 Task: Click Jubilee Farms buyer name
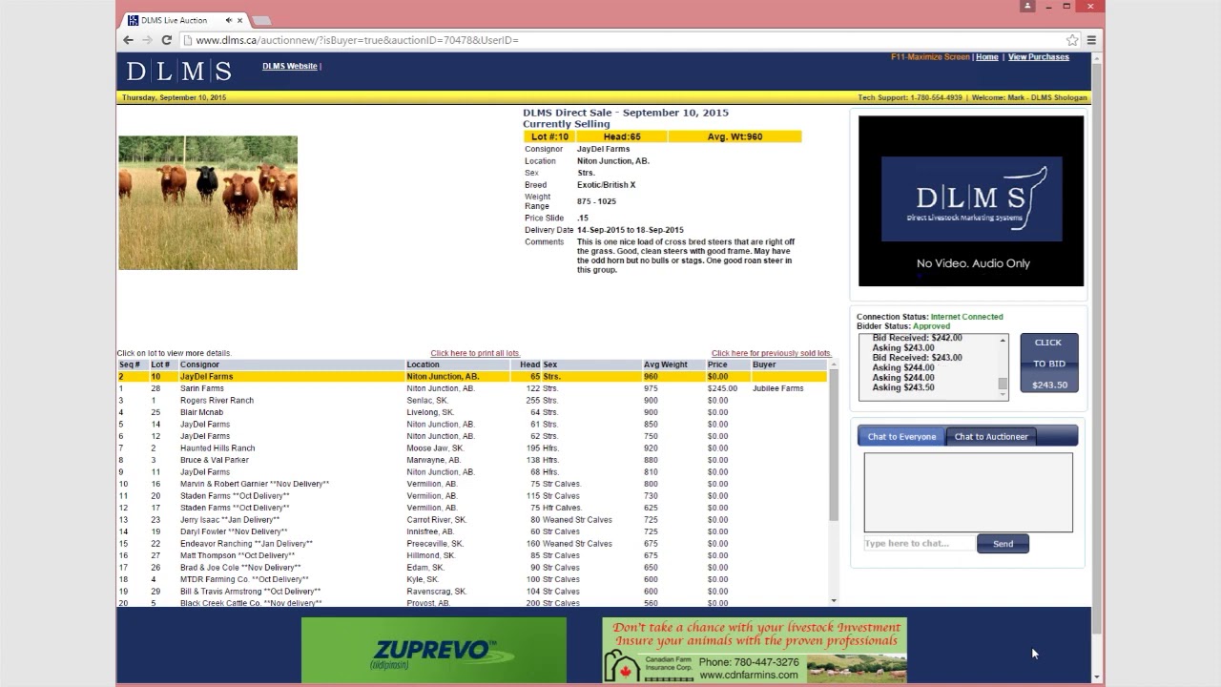tap(778, 388)
